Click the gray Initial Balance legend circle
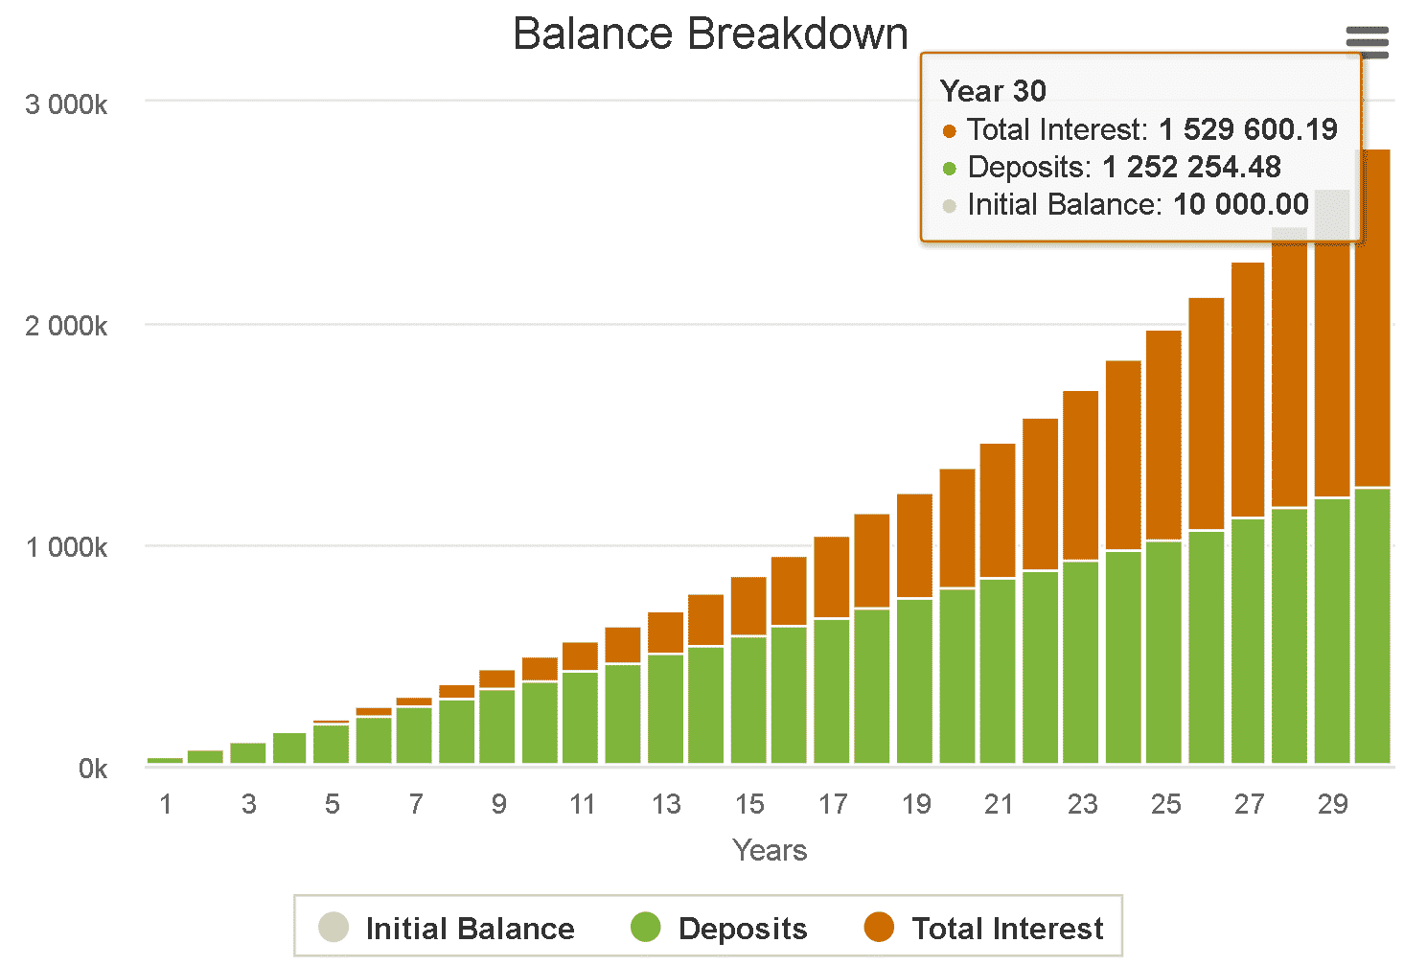 click(334, 927)
